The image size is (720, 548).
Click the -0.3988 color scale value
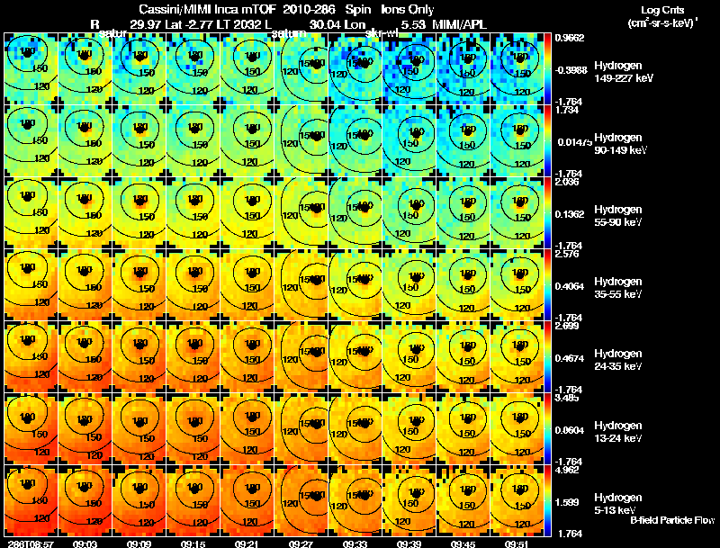point(571,70)
